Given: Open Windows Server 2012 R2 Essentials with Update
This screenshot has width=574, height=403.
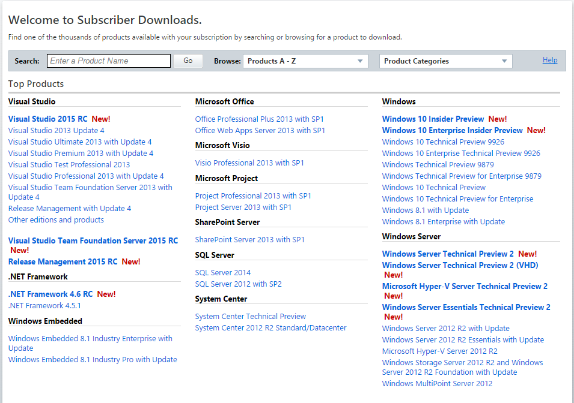Looking at the screenshot, I should [463, 339].
